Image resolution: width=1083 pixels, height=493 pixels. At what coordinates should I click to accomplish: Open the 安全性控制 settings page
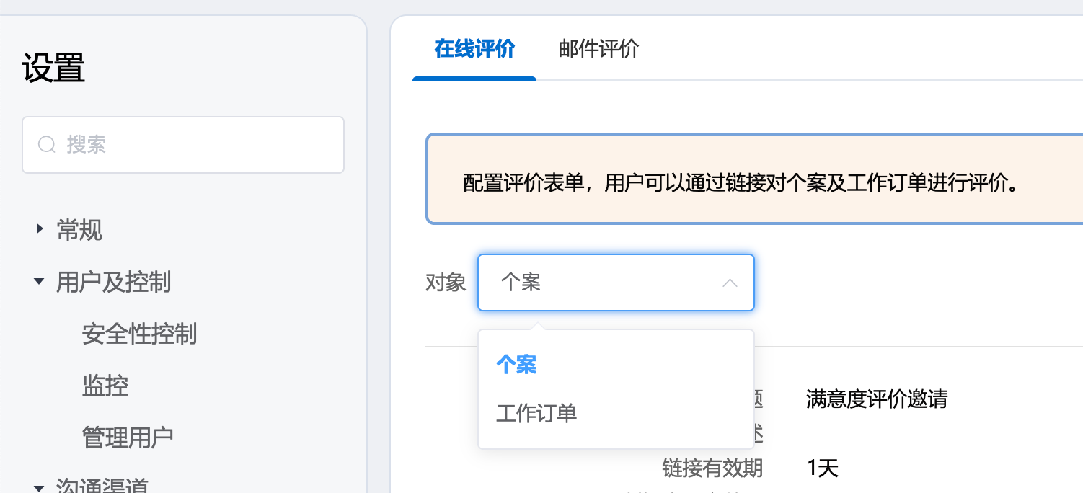coord(139,334)
